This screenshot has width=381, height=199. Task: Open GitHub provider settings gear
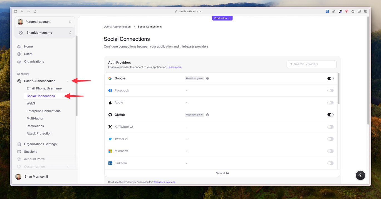207,115
